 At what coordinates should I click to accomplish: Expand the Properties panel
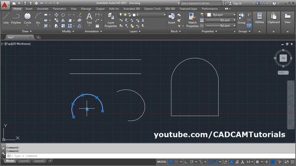click(x=209, y=31)
